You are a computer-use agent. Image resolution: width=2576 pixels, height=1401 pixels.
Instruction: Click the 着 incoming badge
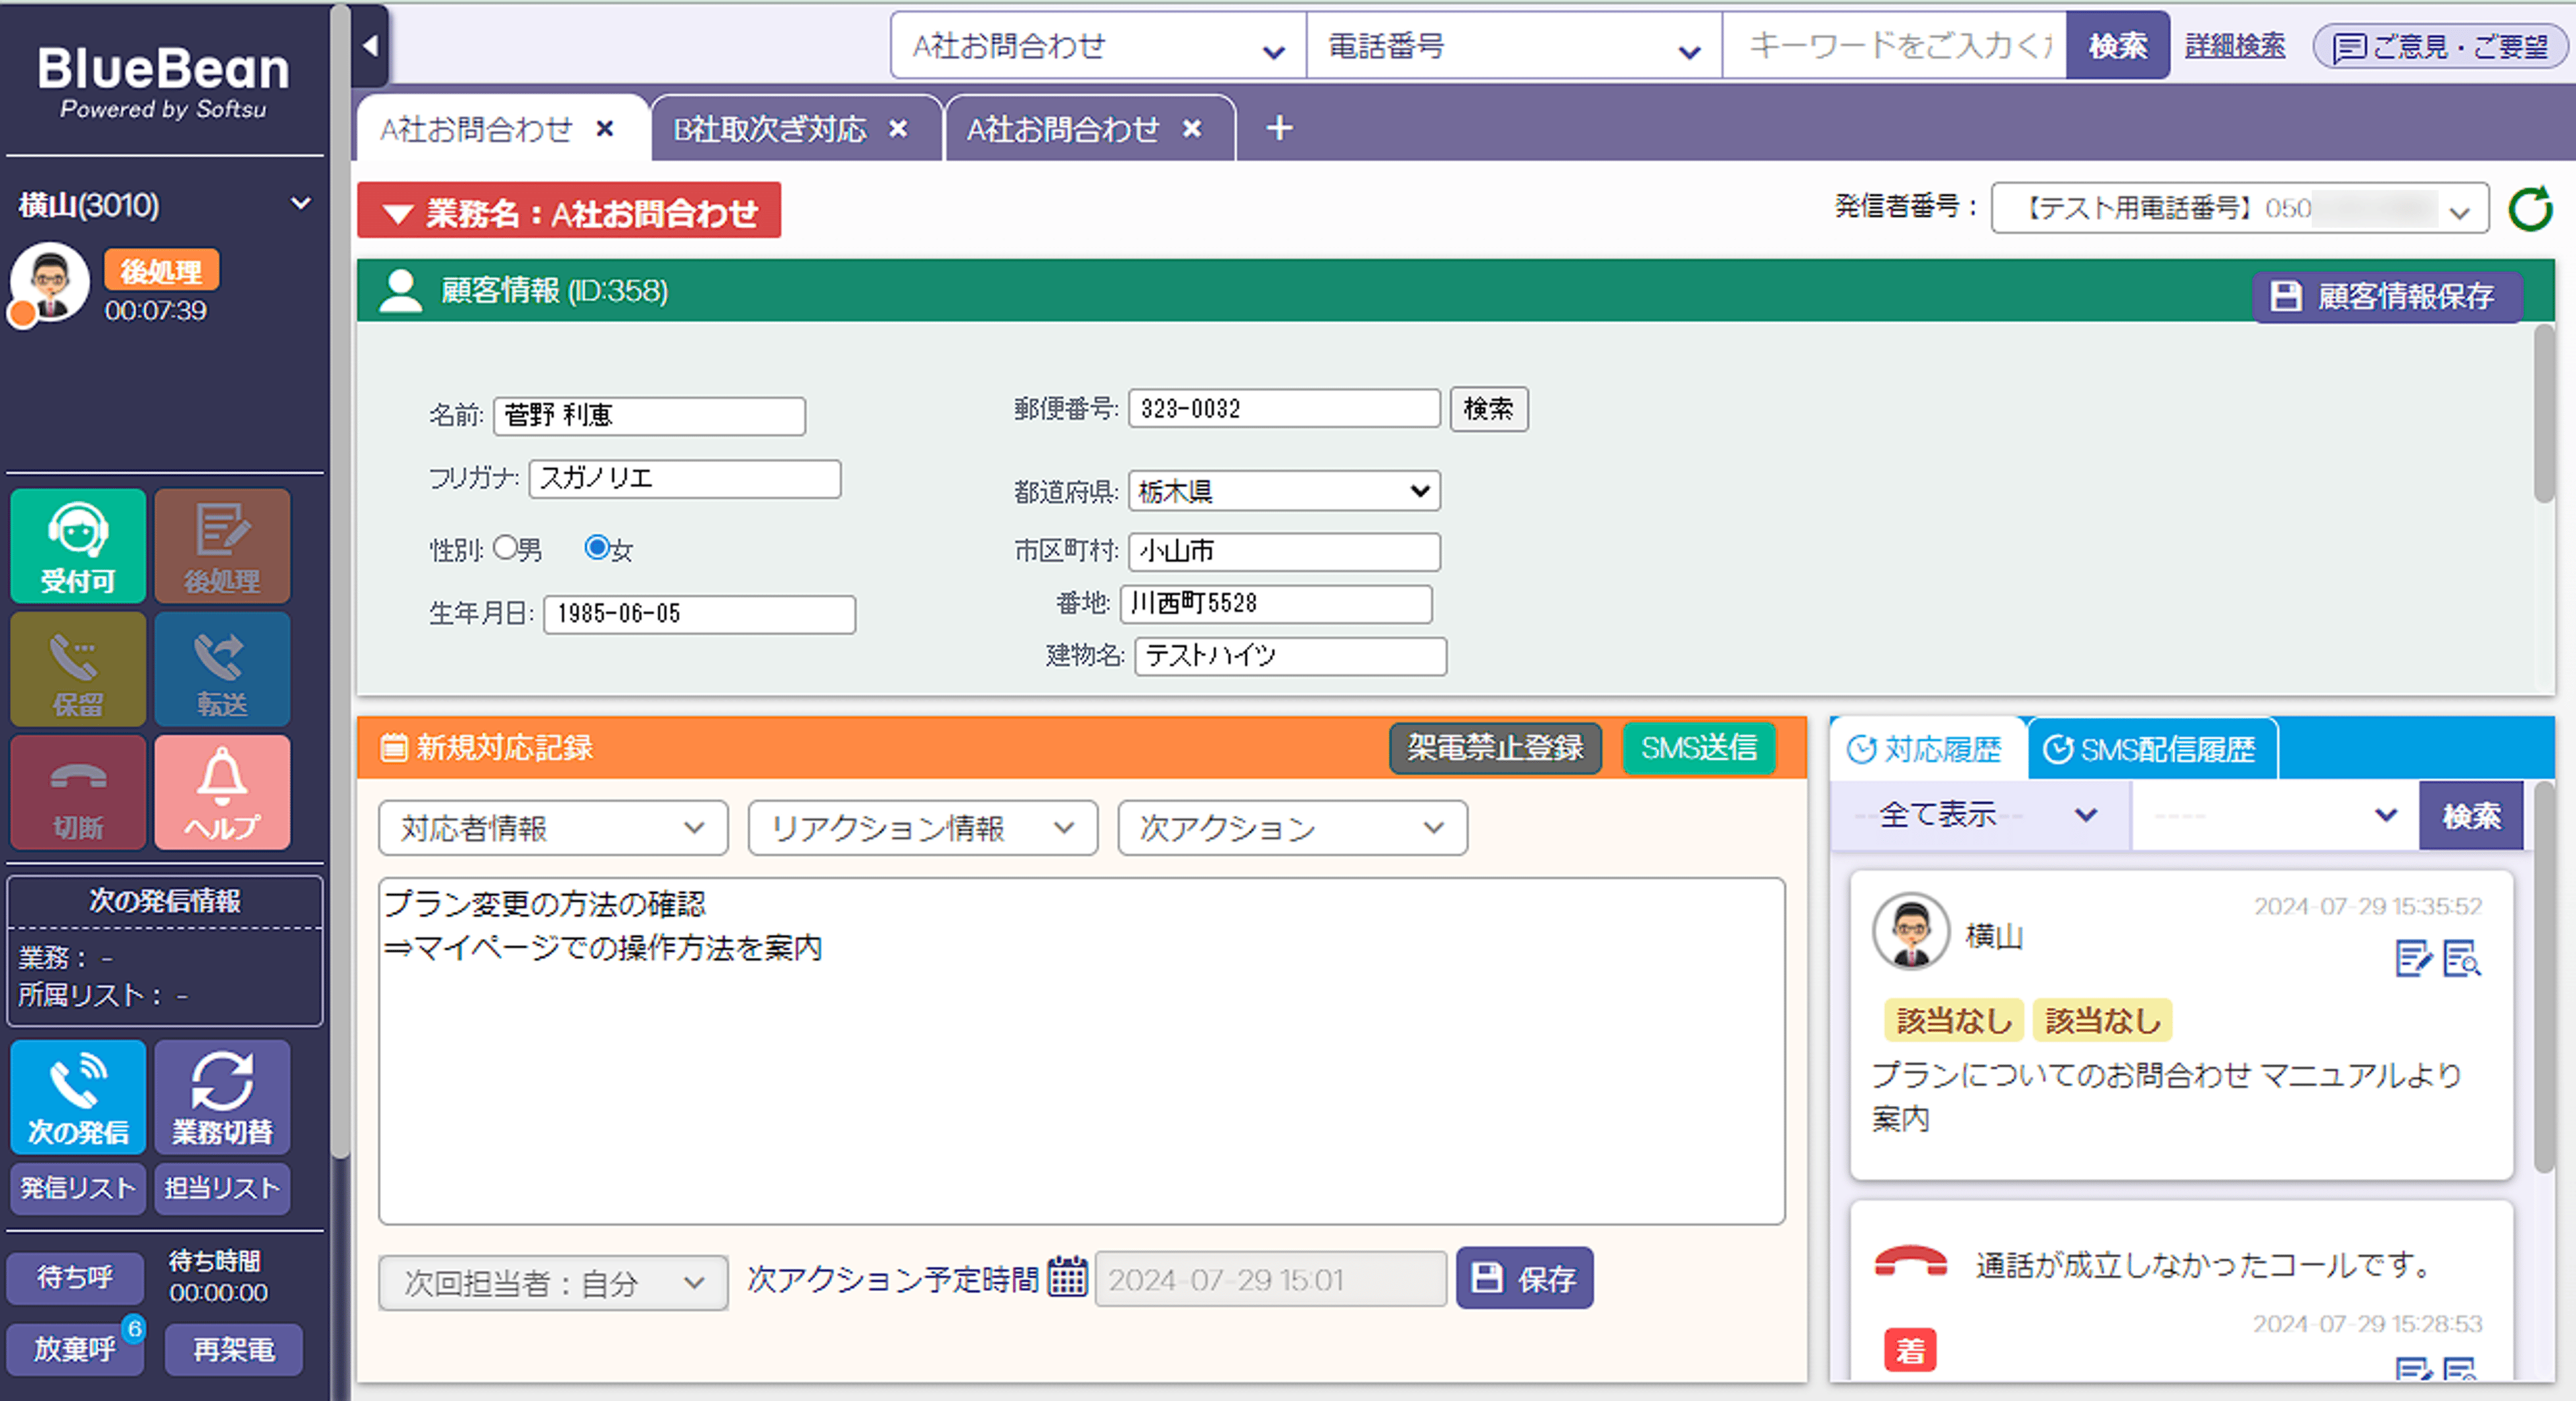click(x=1910, y=1351)
